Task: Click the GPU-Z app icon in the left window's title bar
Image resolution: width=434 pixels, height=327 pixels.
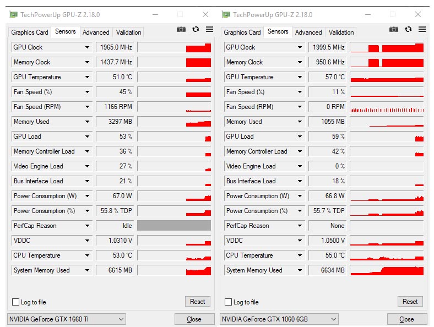Action: [x=13, y=14]
